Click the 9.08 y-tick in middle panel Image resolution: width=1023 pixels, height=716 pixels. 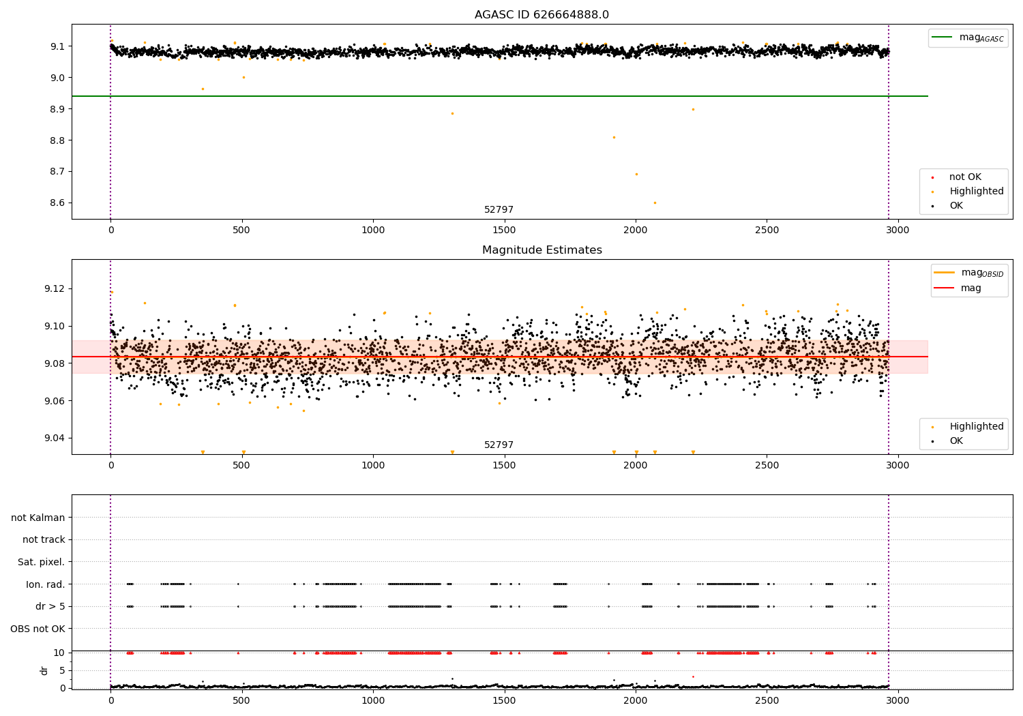pos(55,363)
